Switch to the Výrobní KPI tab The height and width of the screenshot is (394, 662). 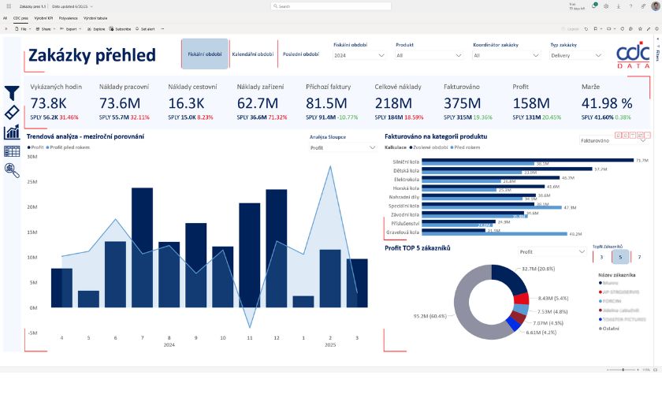point(43,17)
